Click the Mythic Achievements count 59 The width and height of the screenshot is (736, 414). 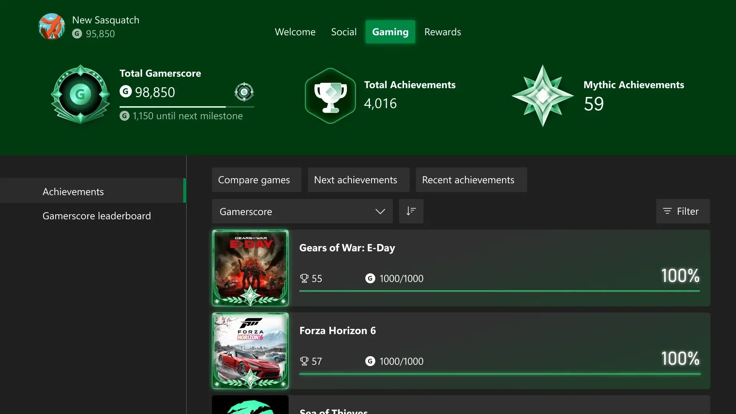tap(594, 104)
